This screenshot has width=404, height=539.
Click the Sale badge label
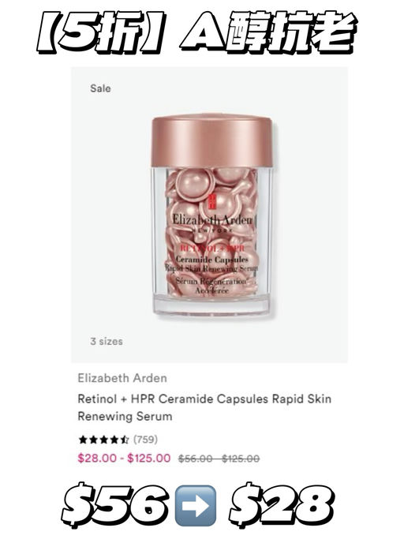pos(100,88)
